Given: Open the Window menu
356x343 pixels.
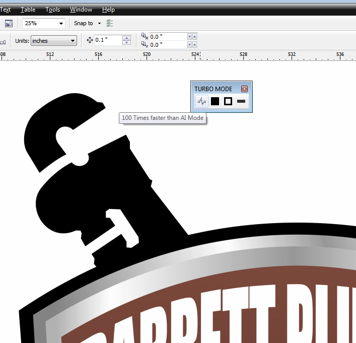Looking at the screenshot, I should pos(81,10).
